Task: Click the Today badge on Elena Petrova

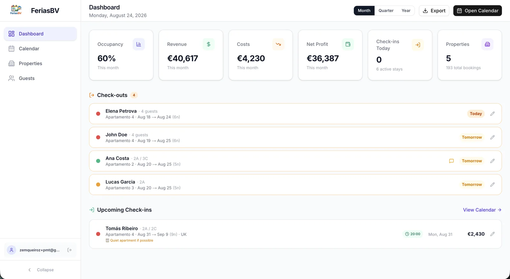Action: click(x=476, y=114)
